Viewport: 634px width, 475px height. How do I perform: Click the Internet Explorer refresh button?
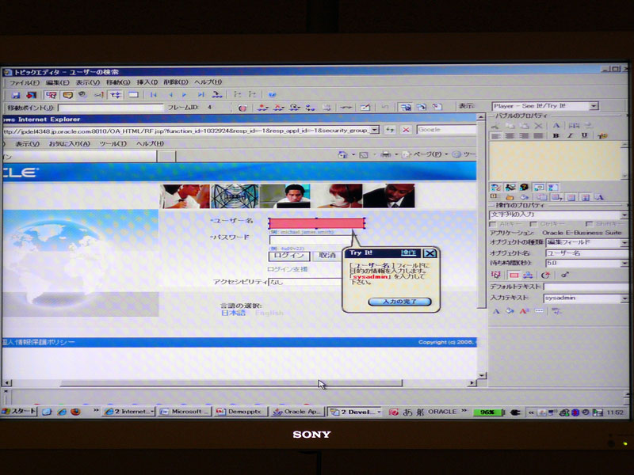pos(390,130)
